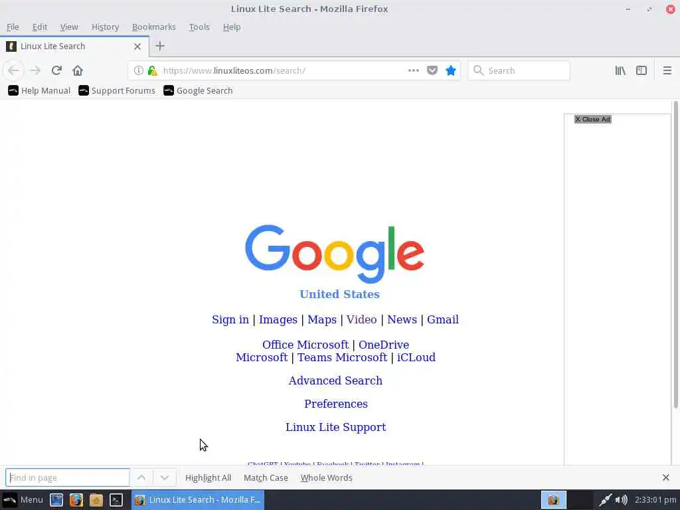Open the Teams Microsoft link

(342, 357)
